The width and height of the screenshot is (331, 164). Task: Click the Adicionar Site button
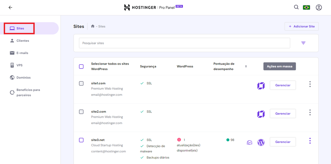[x=302, y=26]
